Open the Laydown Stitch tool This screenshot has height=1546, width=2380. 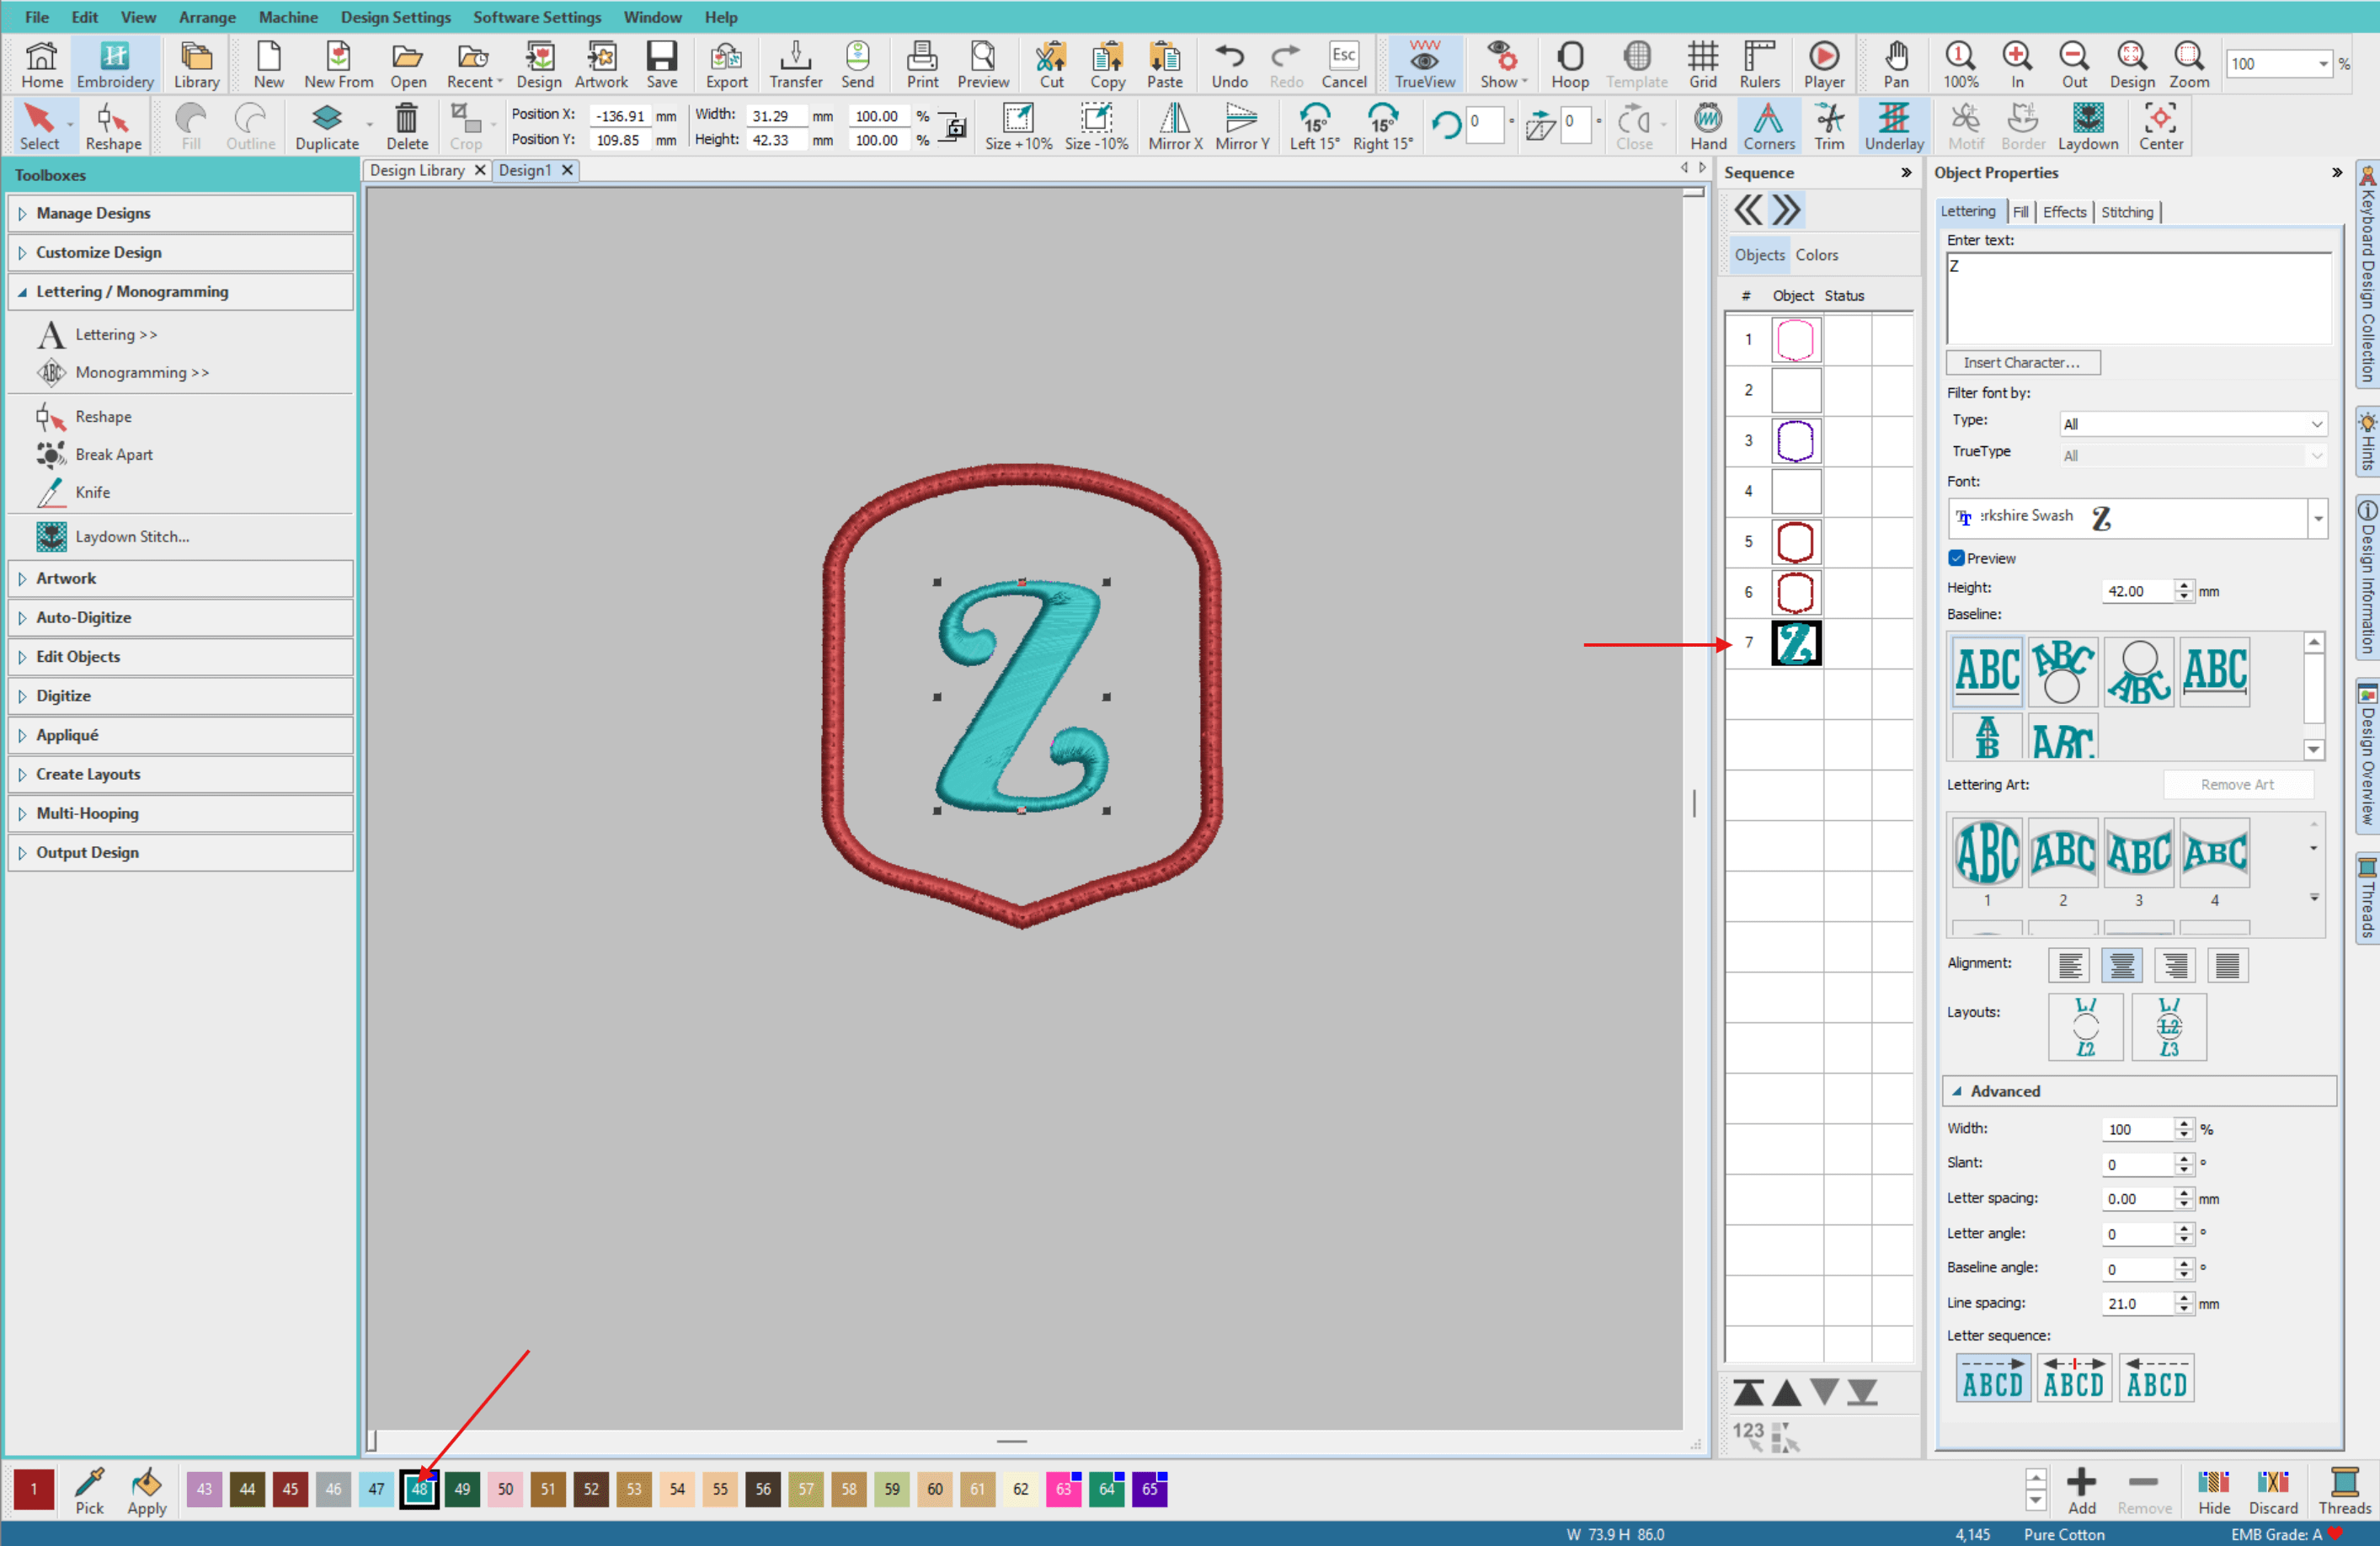[131, 536]
